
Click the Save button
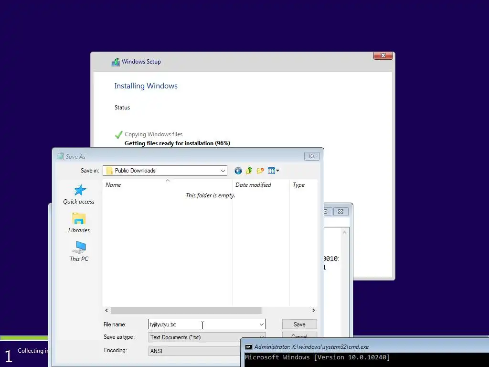pyautogui.click(x=299, y=324)
